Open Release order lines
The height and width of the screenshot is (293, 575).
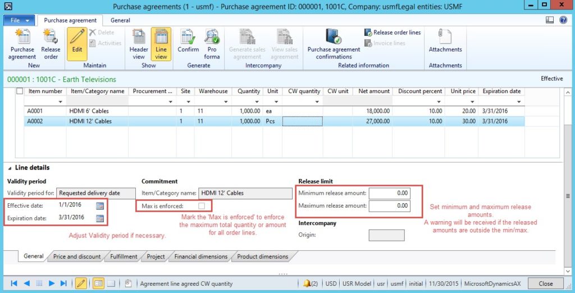click(x=393, y=33)
